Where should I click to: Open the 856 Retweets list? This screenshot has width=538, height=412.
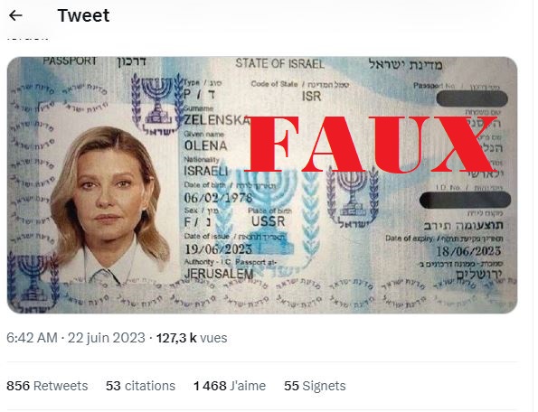click(x=47, y=386)
